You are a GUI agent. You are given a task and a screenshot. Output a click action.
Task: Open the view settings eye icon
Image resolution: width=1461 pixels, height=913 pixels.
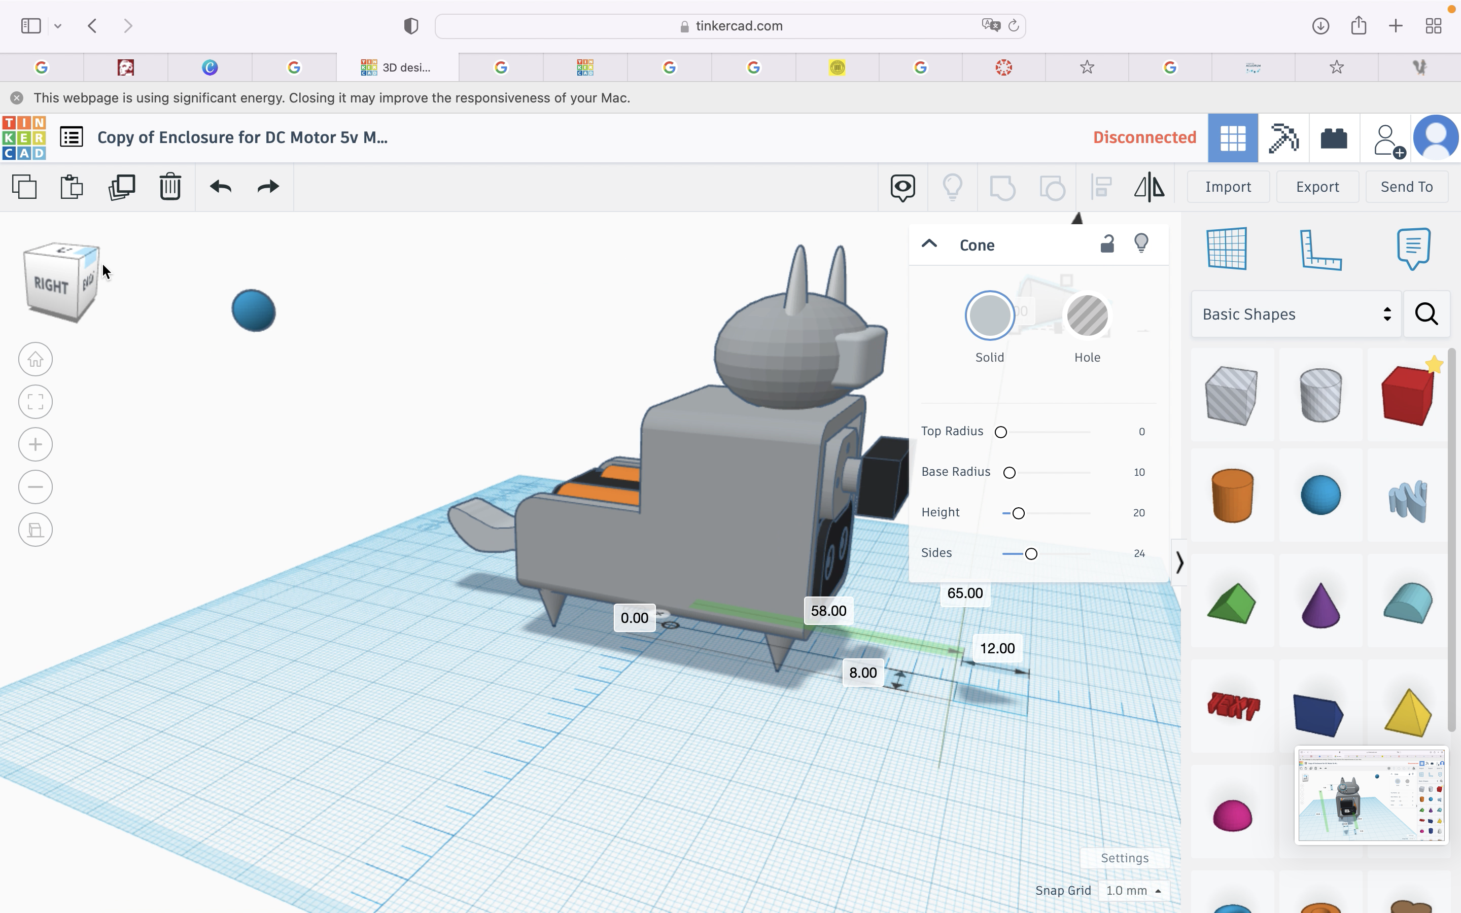pos(902,187)
